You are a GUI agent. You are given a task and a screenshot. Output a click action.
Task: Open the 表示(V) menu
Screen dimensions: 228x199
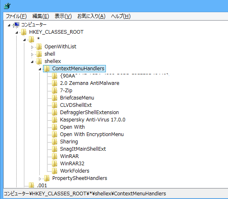coord(63,16)
